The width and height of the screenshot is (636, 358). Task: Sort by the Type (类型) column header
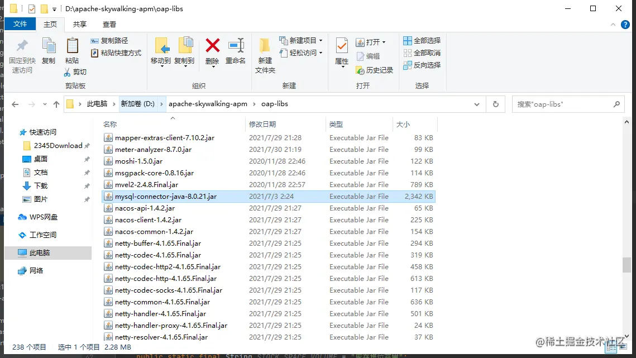(336, 124)
